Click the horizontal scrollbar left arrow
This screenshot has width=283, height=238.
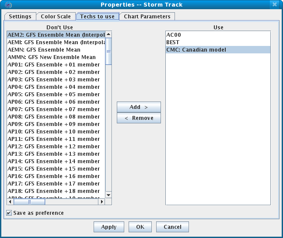pyautogui.click(x=10, y=202)
